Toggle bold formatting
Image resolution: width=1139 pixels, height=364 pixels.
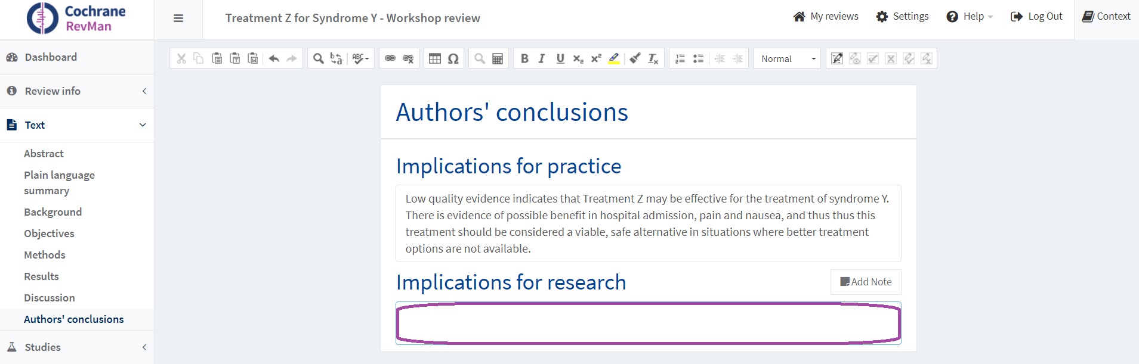[x=524, y=58]
